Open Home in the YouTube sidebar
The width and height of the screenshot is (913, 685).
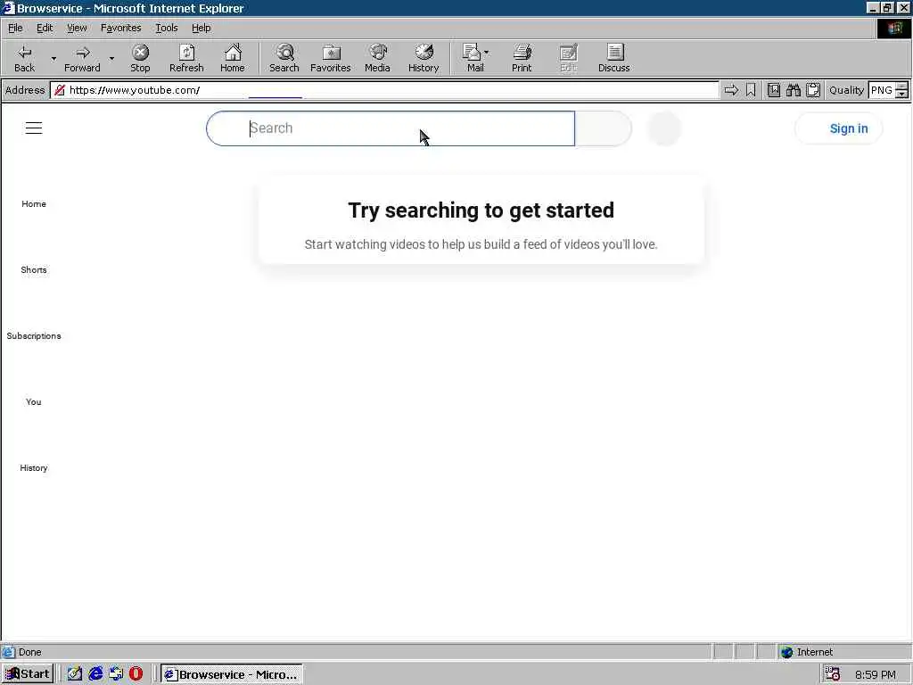[x=34, y=204]
